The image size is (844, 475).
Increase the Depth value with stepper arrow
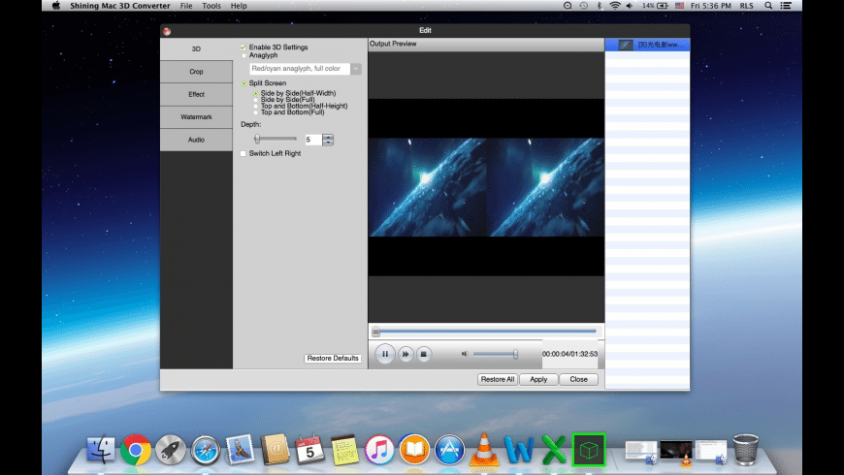click(x=328, y=137)
